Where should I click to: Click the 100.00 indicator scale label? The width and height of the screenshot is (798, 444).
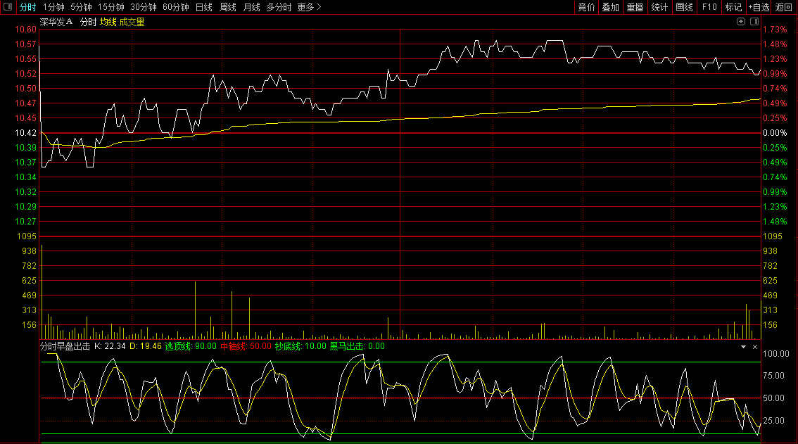[x=776, y=354]
